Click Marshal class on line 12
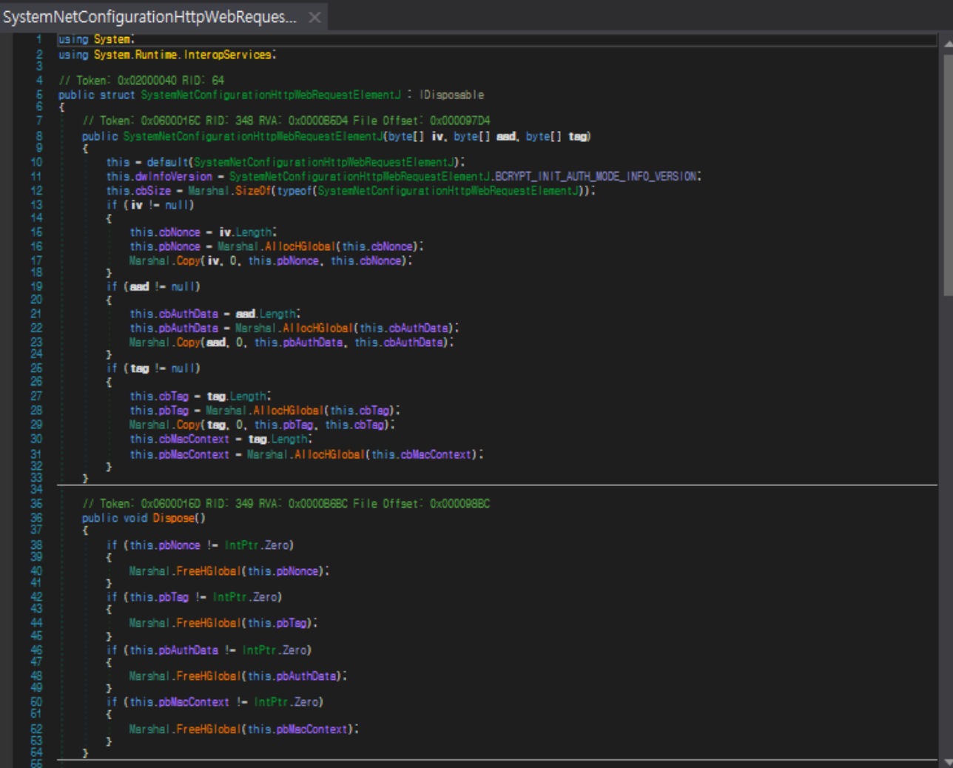Viewport: 953px width, 768px height. pos(209,190)
